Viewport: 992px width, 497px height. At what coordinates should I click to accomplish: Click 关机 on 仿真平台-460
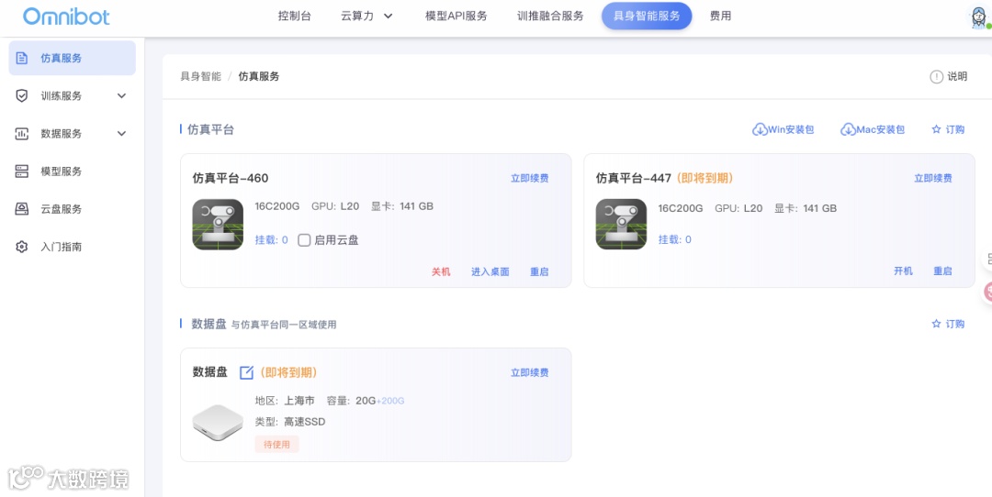441,272
